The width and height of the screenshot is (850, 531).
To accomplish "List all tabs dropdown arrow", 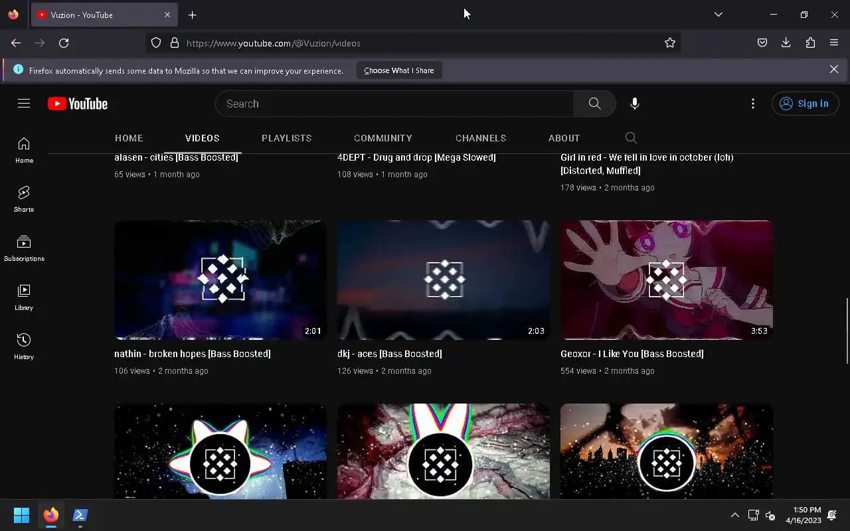I will tap(719, 15).
